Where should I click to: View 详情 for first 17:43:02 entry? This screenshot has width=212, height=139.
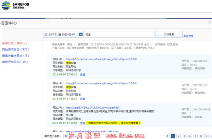pyautogui.click(x=82, y=74)
